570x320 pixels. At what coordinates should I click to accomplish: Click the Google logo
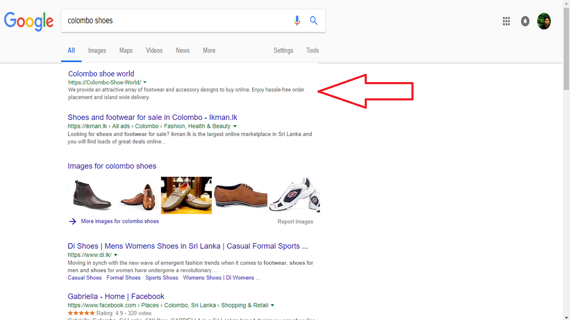(x=29, y=21)
